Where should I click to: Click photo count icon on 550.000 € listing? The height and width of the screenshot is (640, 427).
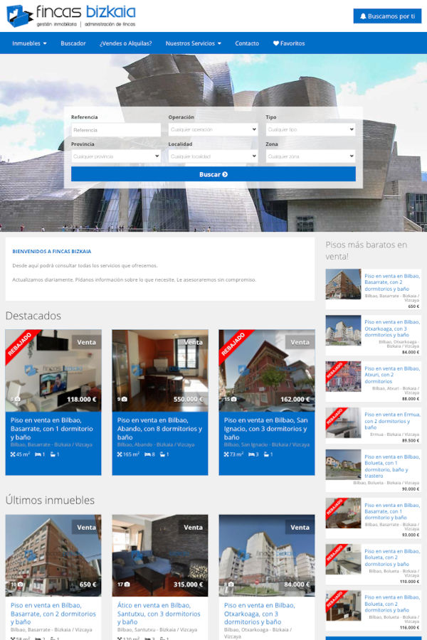tap(125, 399)
